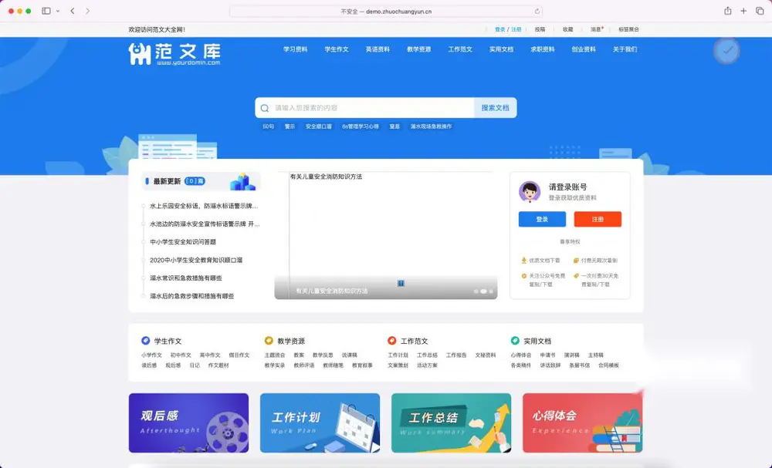Open 学生作文 in the navigation menu

(x=337, y=49)
